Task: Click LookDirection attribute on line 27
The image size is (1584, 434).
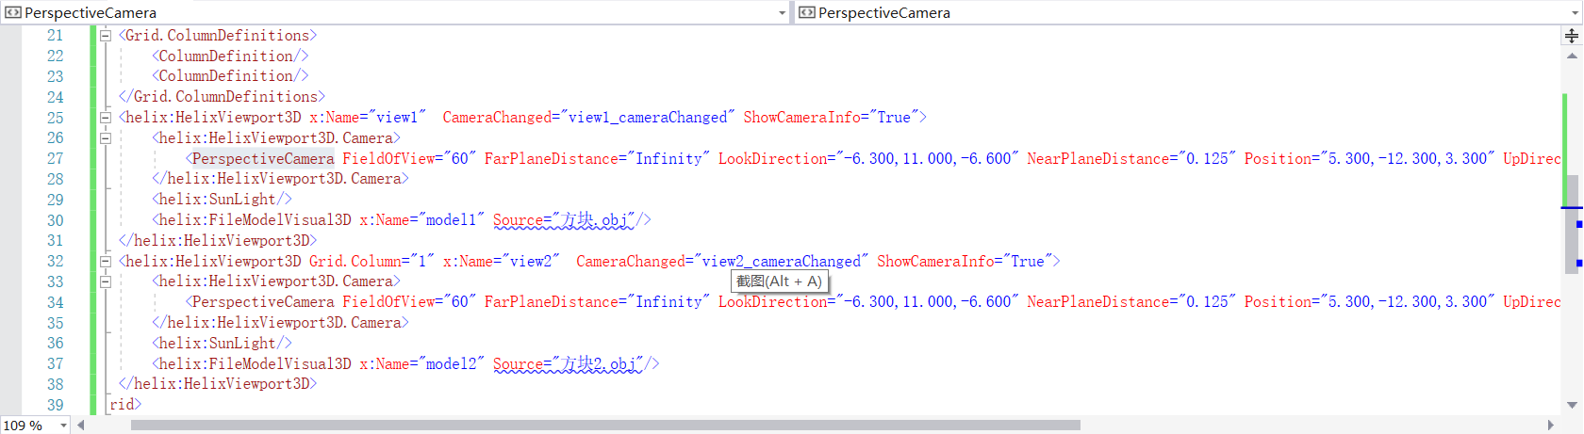Action: point(868,159)
